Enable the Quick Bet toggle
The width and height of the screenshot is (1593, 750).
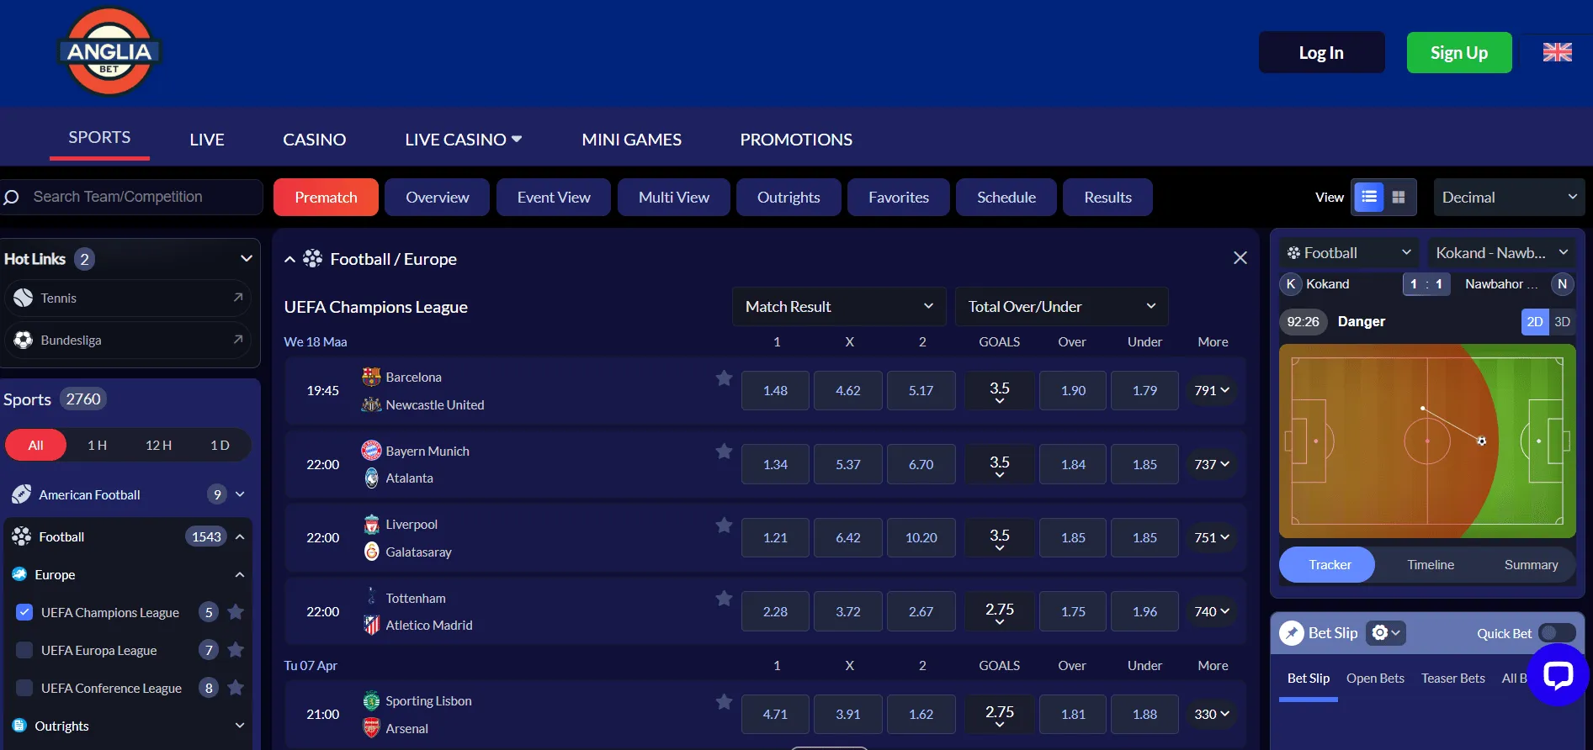tap(1556, 633)
